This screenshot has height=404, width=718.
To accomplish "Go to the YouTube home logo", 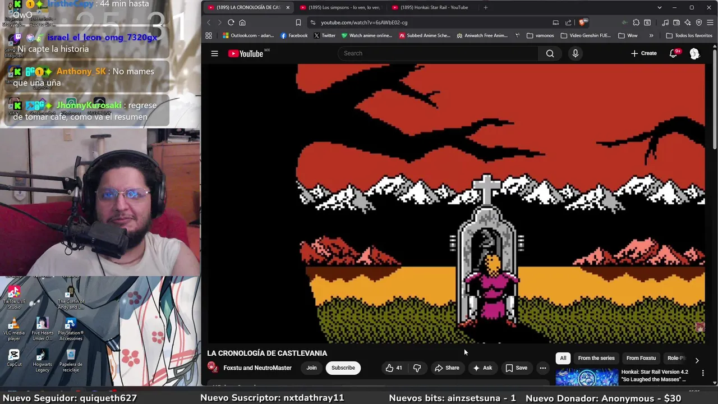I will [248, 53].
